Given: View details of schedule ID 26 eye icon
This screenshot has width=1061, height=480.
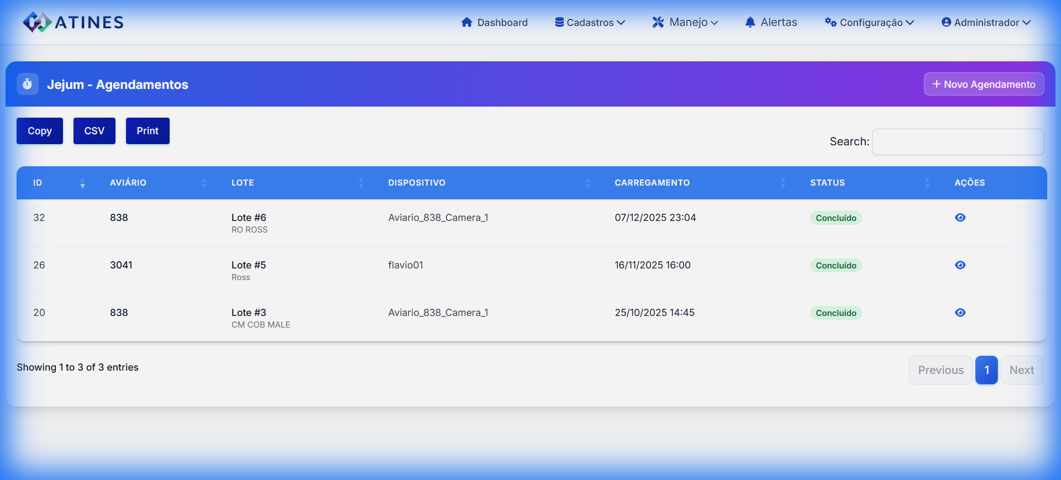Looking at the screenshot, I should (960, 265).
